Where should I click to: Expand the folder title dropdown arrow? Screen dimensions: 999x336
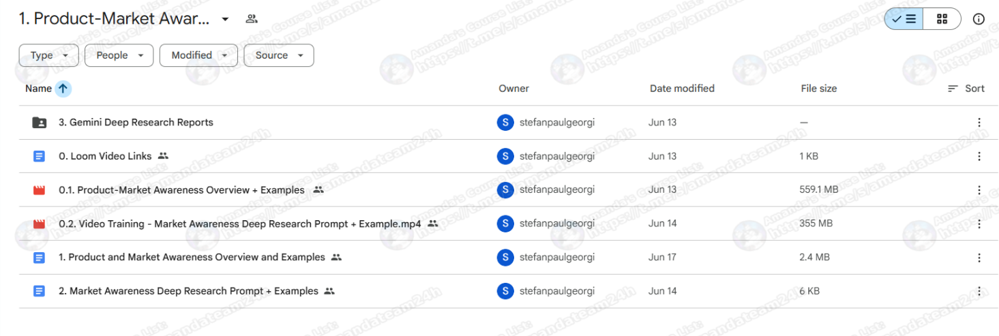coord(225,19)
